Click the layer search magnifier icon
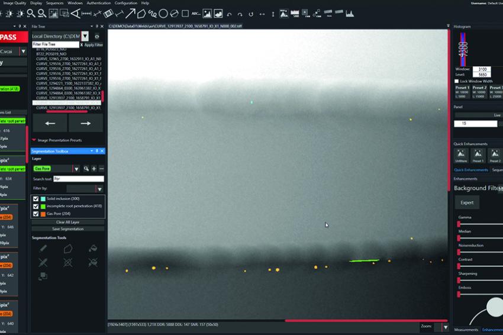The height and width of the screenshot is (335, 503). pyautogui.click(x=86, y=169)
